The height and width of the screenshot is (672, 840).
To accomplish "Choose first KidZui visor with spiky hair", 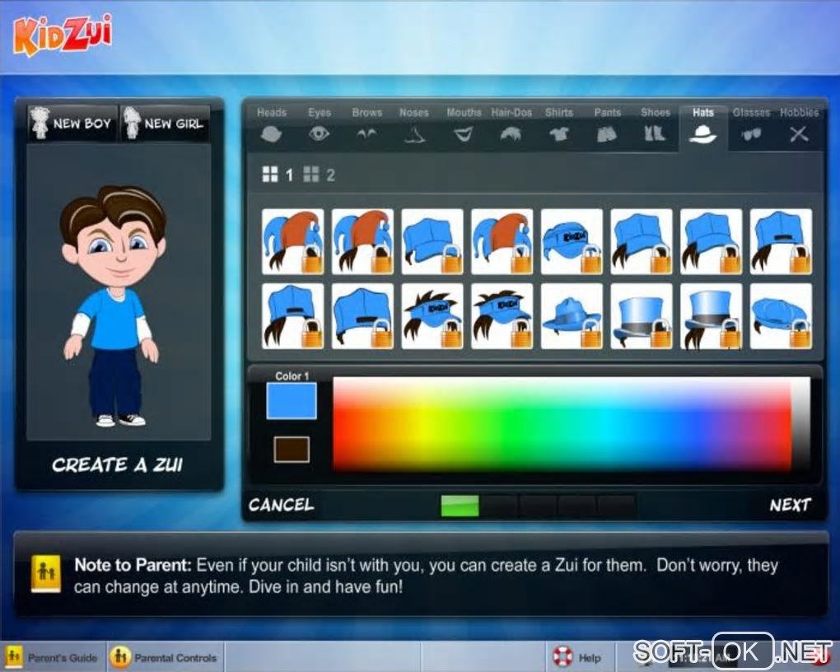I will (x=432, y=316).
